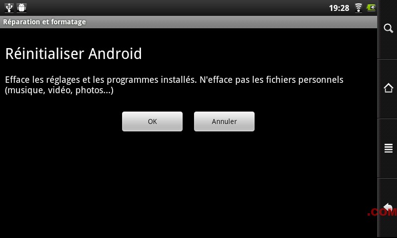Image resolution: width=397 pixels, height=238 pixels.
Task: Click the (musique, vidéo, photos...) text line
Action: click(x=59, y=90)
